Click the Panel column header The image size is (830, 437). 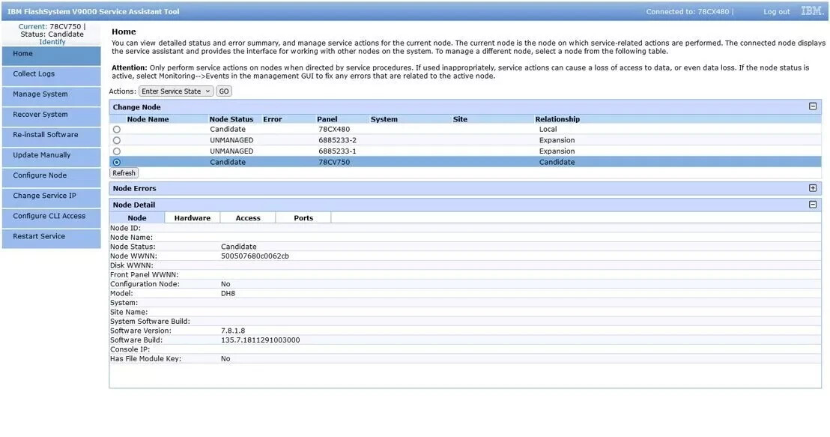(327, 119)
